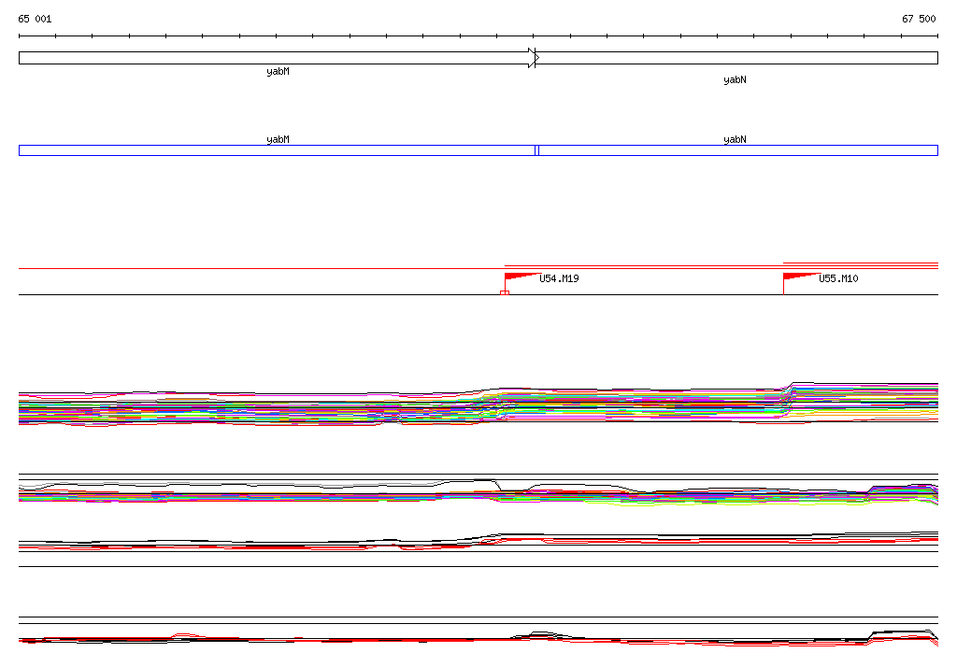Screen dimensions: 957x667
Task: Click the U55.M10 red promoter flag
Action: (x=798, y=277)
